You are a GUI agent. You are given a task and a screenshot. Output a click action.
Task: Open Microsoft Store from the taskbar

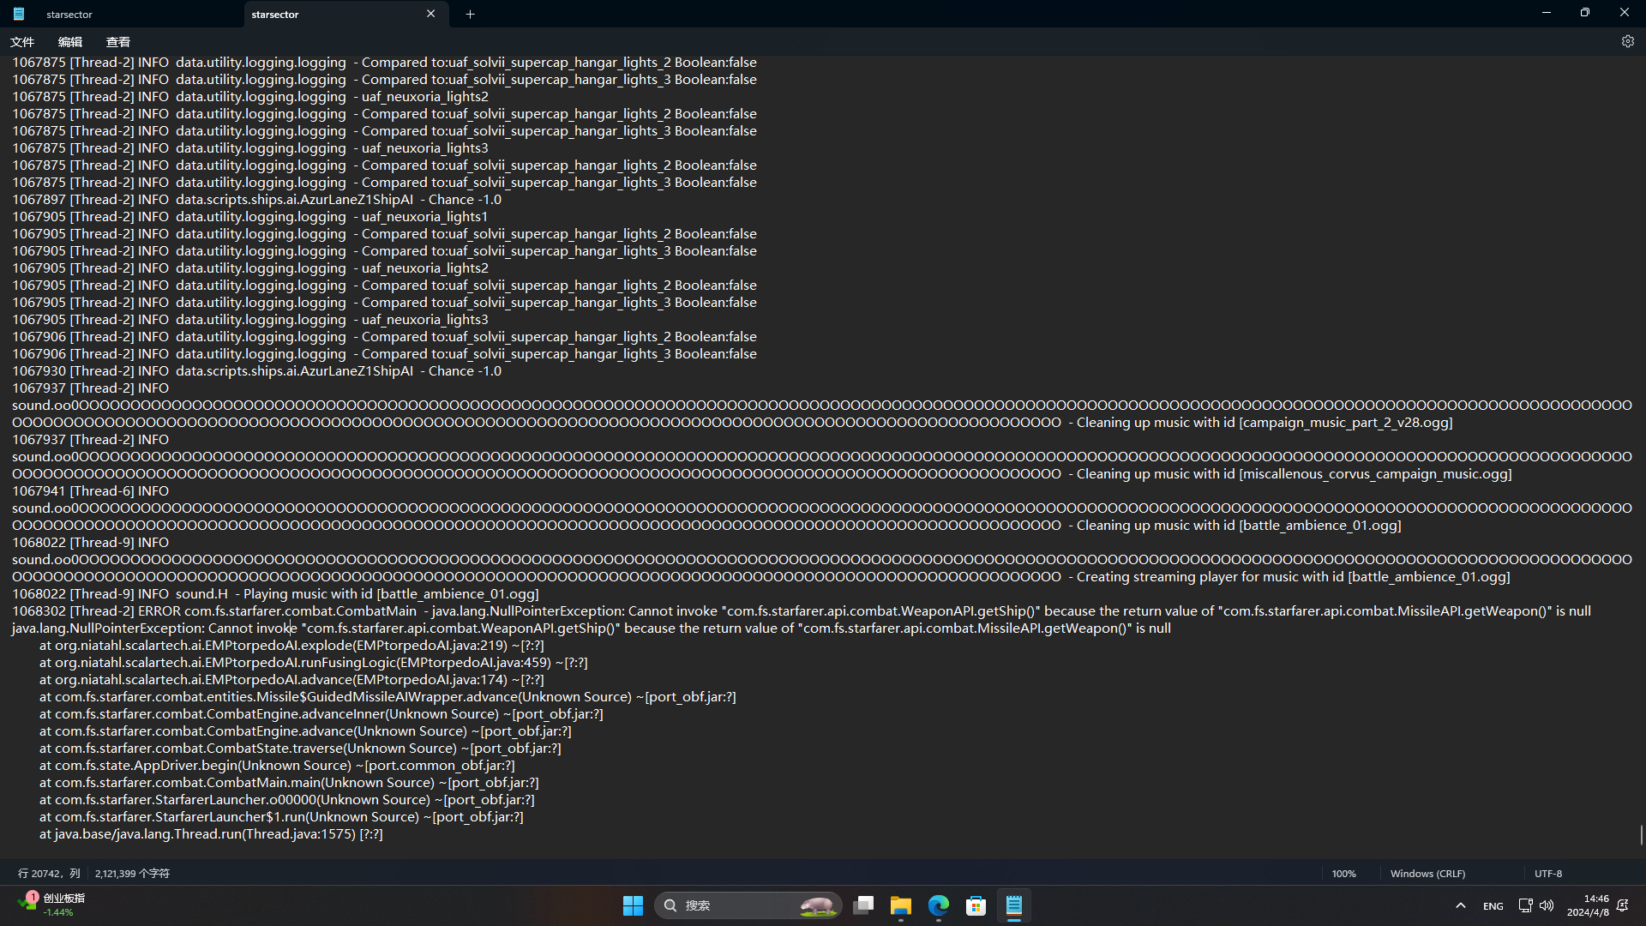[x=976, y=905]
